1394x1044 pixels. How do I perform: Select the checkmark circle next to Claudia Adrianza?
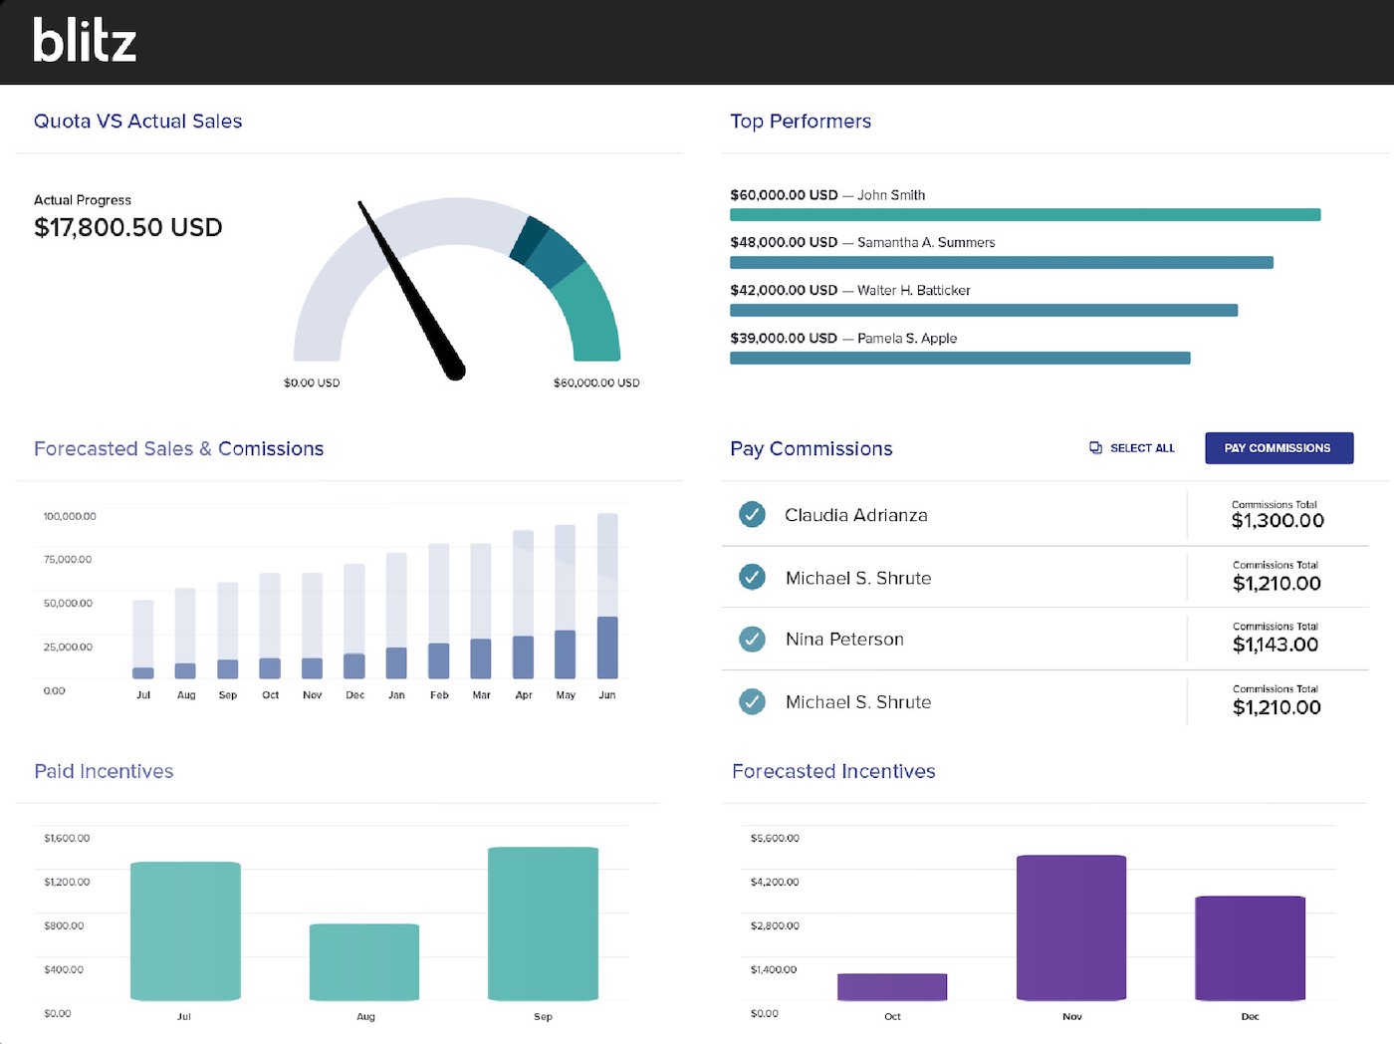click(752, 514)
